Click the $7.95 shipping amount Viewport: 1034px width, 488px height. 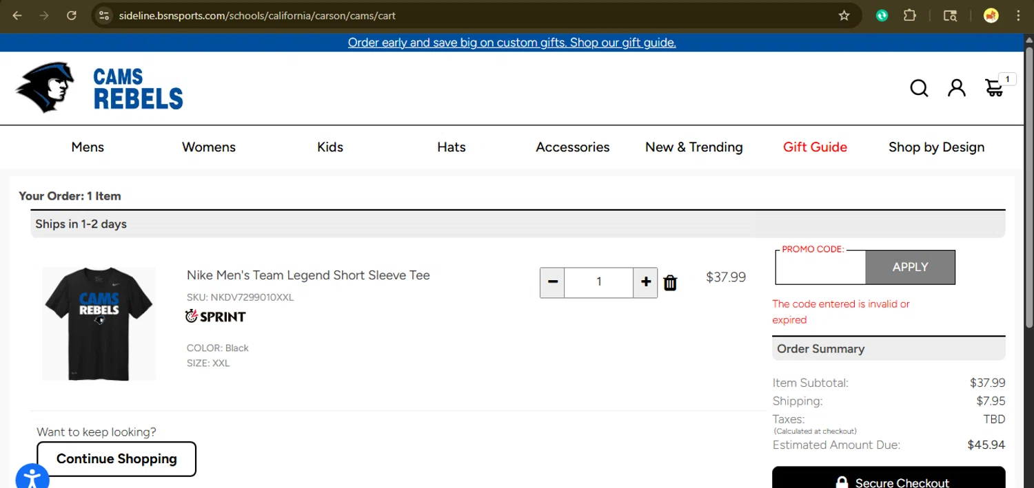[x=991, y=401]
